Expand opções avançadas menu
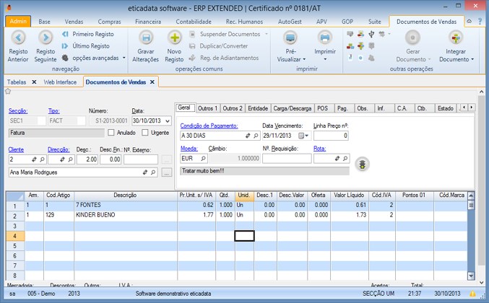This screenshot has height=303, width=489. point(95,57)
